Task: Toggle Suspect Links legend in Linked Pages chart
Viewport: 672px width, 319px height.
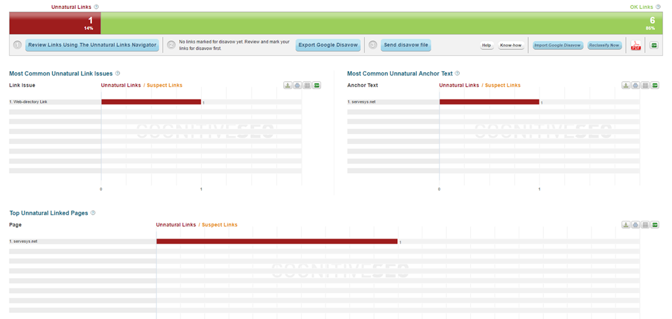Action: (219, 225)
